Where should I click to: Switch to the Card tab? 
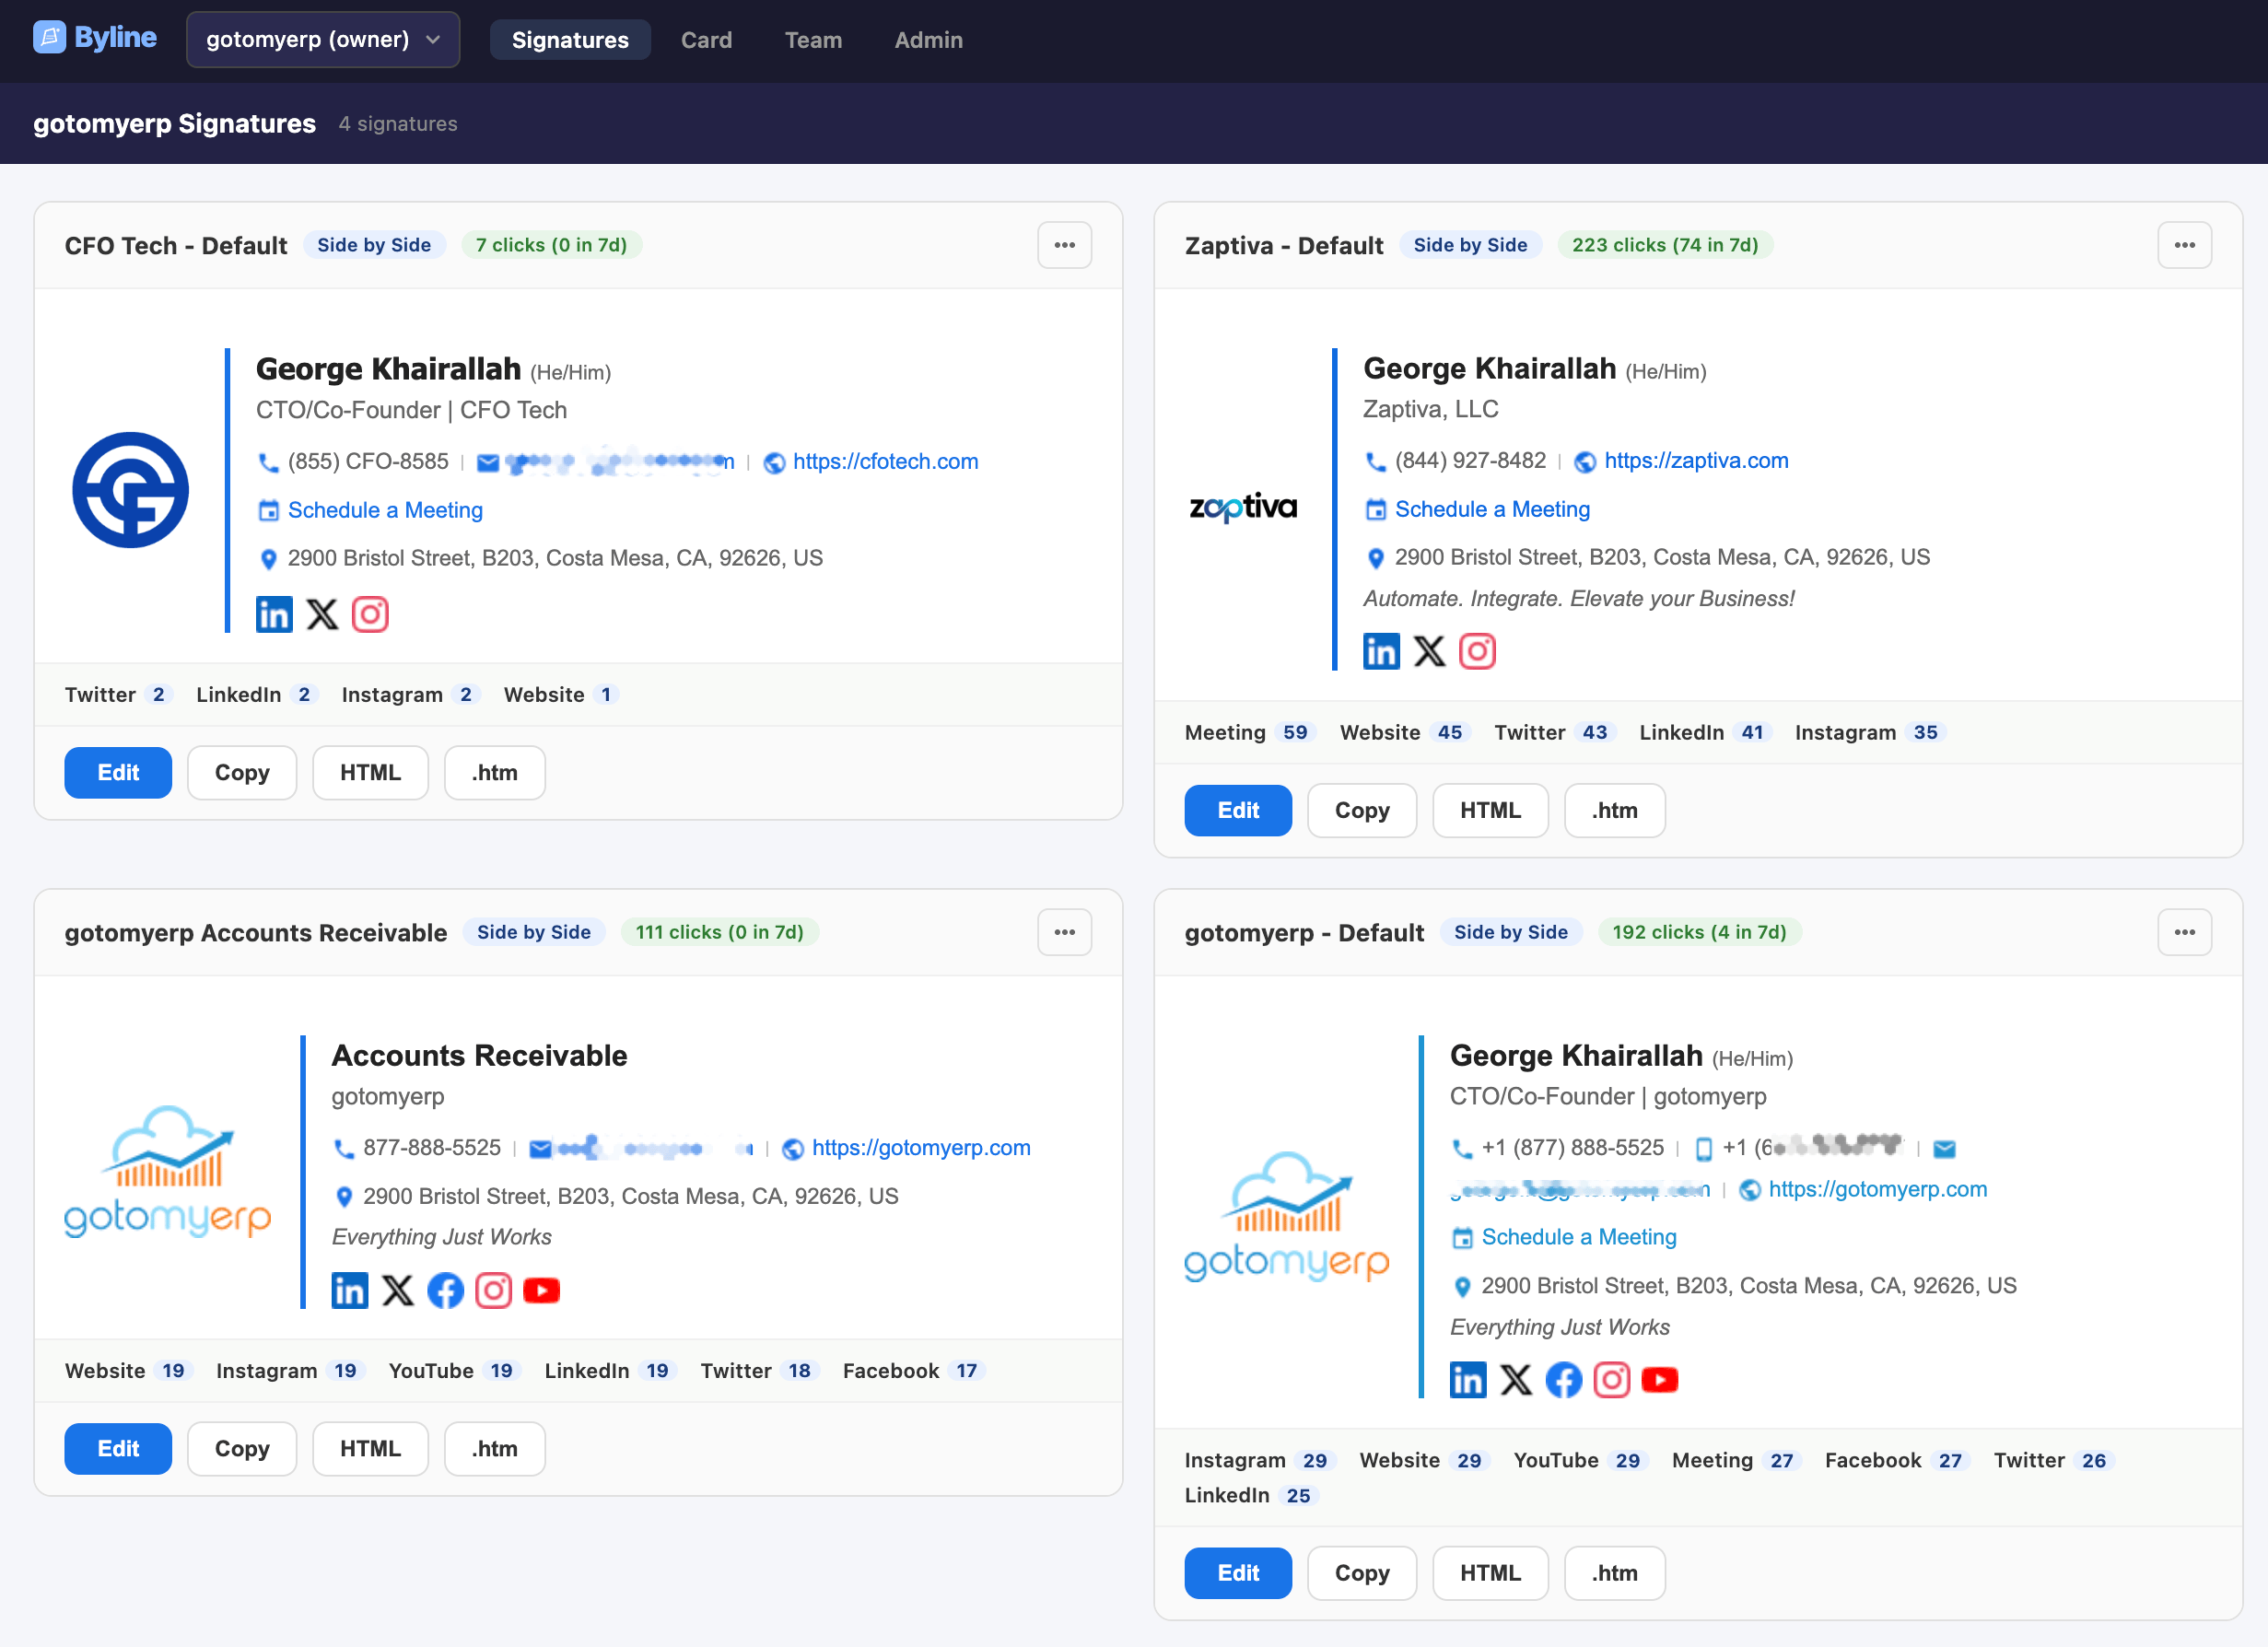(706, 40)
